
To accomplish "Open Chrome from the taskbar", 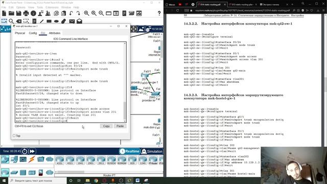I will click(96, 180).
